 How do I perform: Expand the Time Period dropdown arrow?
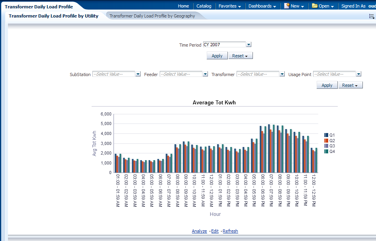(249, 44)
